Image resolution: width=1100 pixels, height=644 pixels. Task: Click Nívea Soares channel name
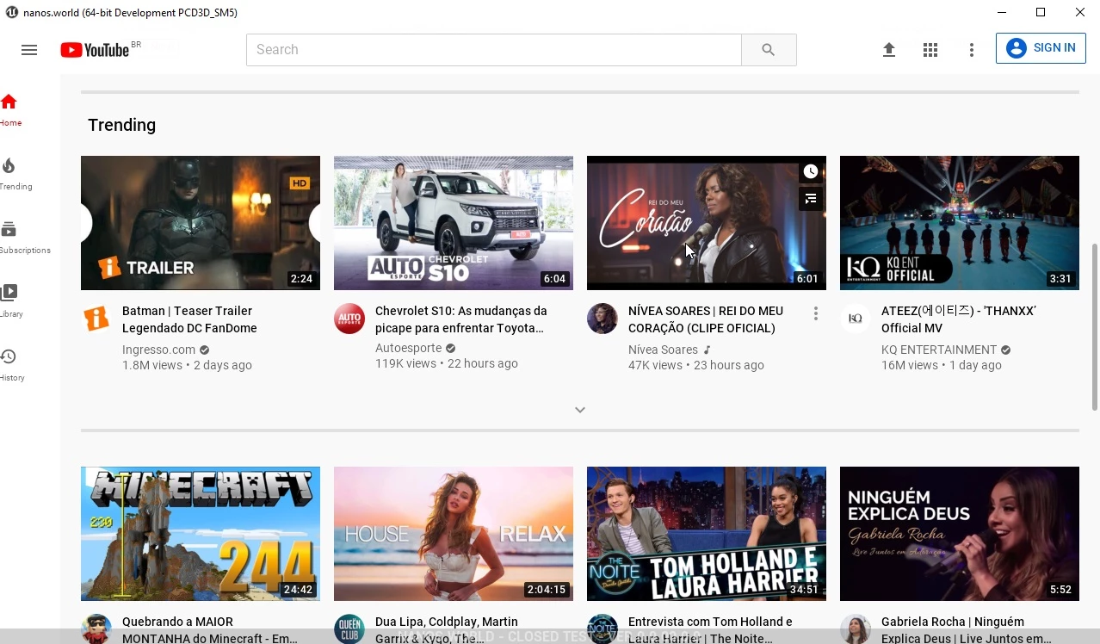point(663,350)
